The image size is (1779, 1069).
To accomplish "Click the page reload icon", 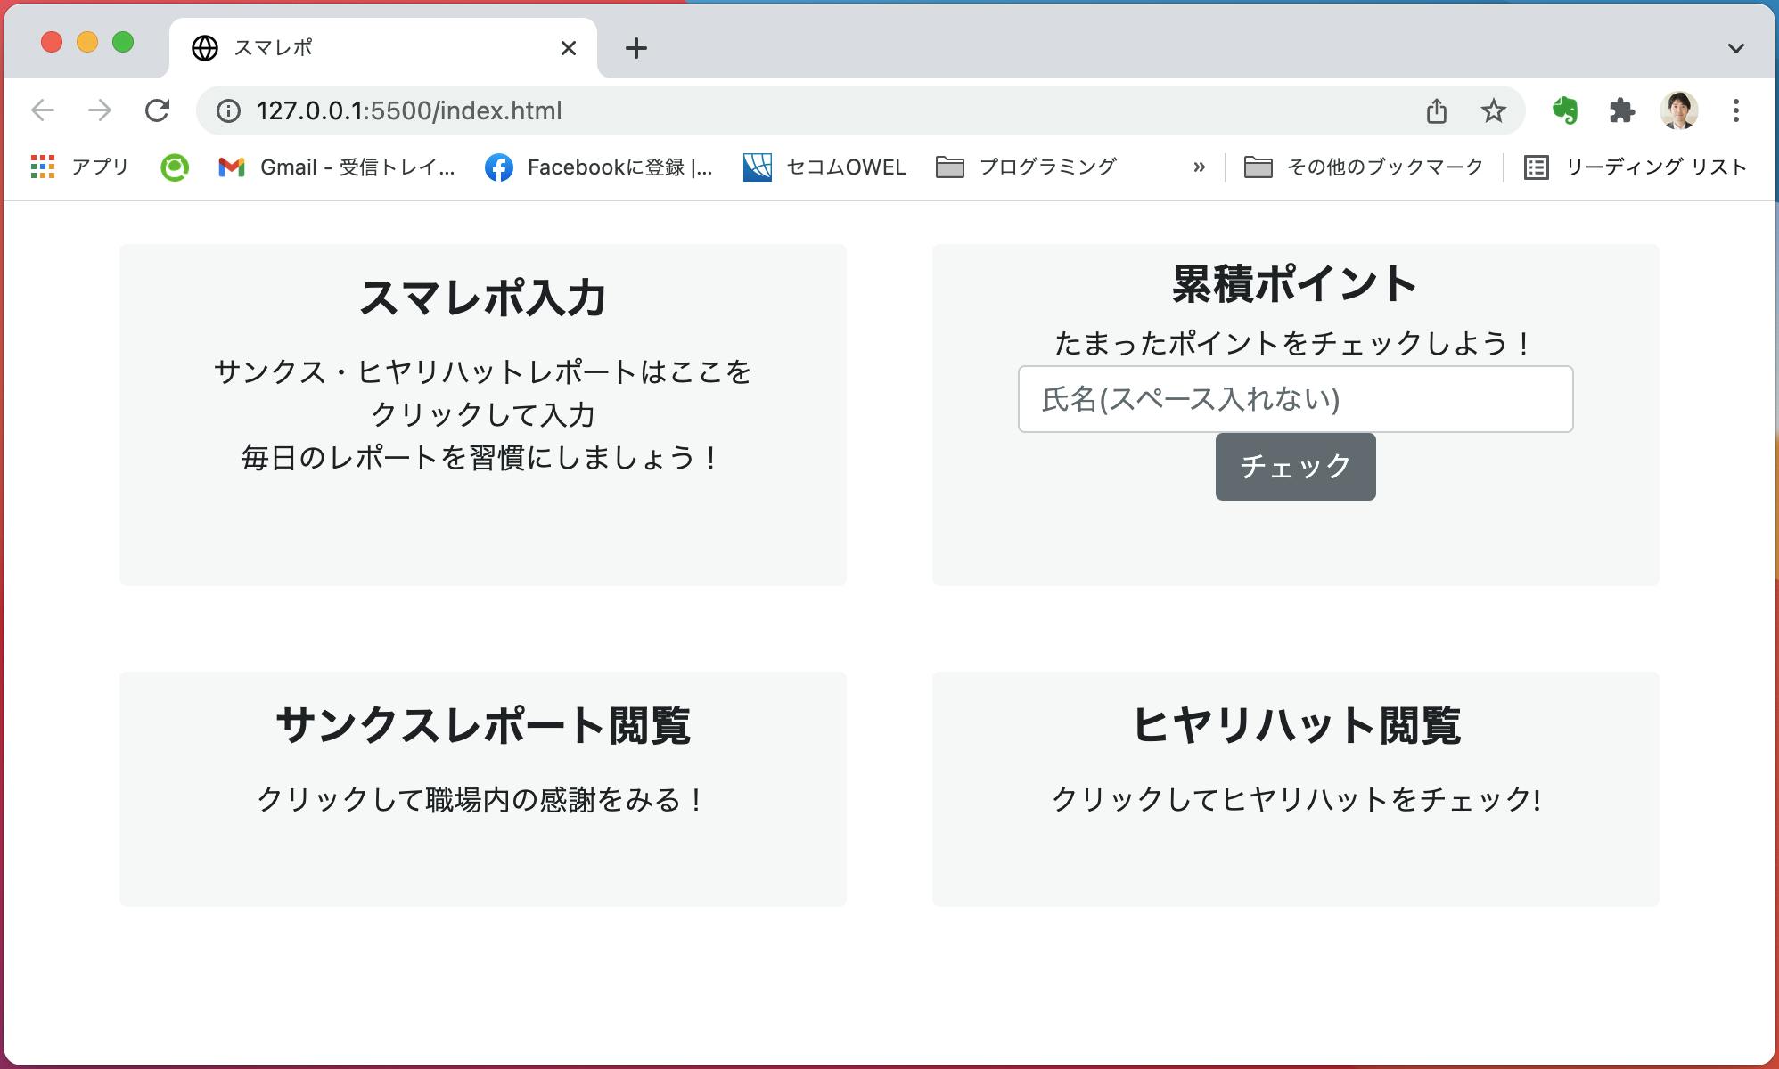I will coord(158,110).
